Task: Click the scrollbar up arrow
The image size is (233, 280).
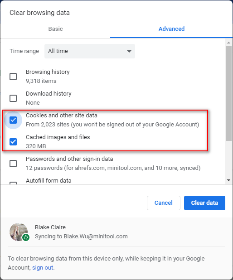Action: tap(228, 43)
